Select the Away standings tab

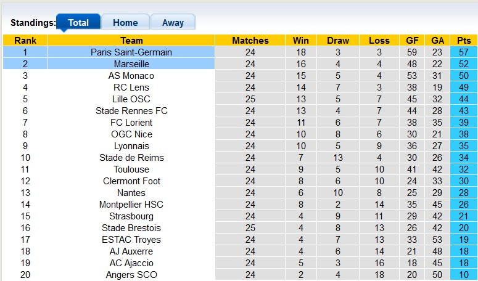point(173,23)
